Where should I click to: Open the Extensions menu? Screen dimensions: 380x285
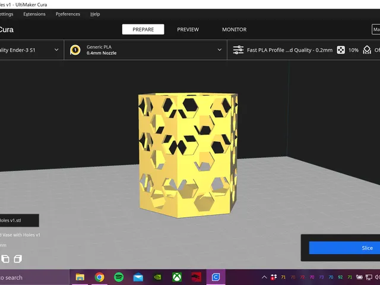[x=34, y=14]
